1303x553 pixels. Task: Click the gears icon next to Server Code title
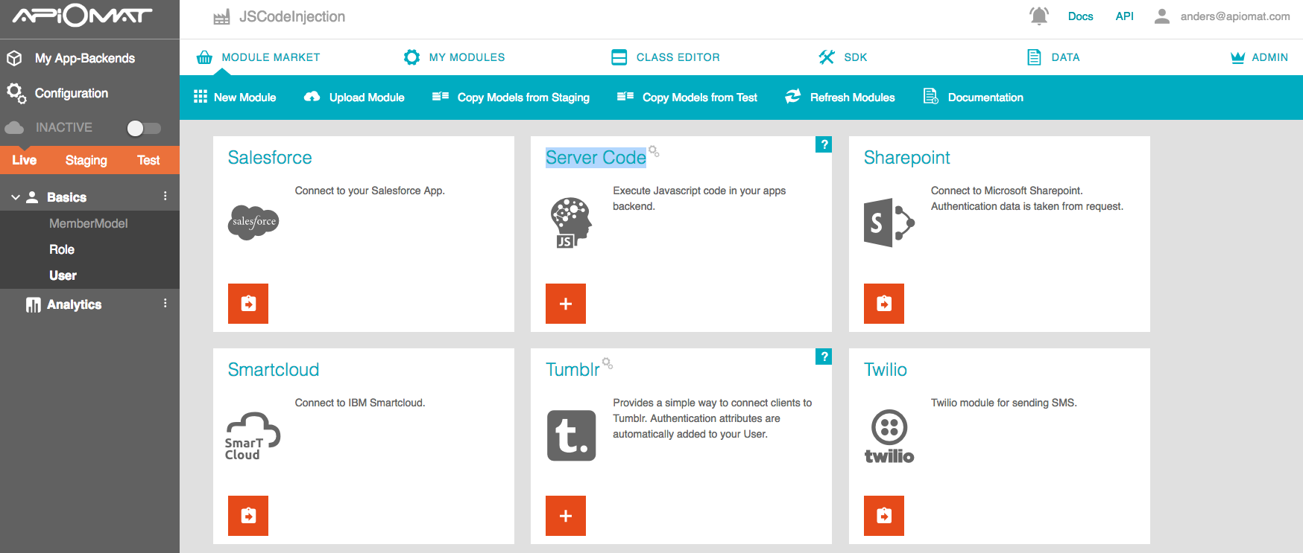[x=654, y=151]
